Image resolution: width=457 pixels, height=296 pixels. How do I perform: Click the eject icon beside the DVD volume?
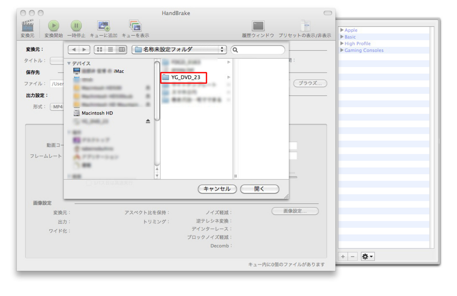[148, 121]
